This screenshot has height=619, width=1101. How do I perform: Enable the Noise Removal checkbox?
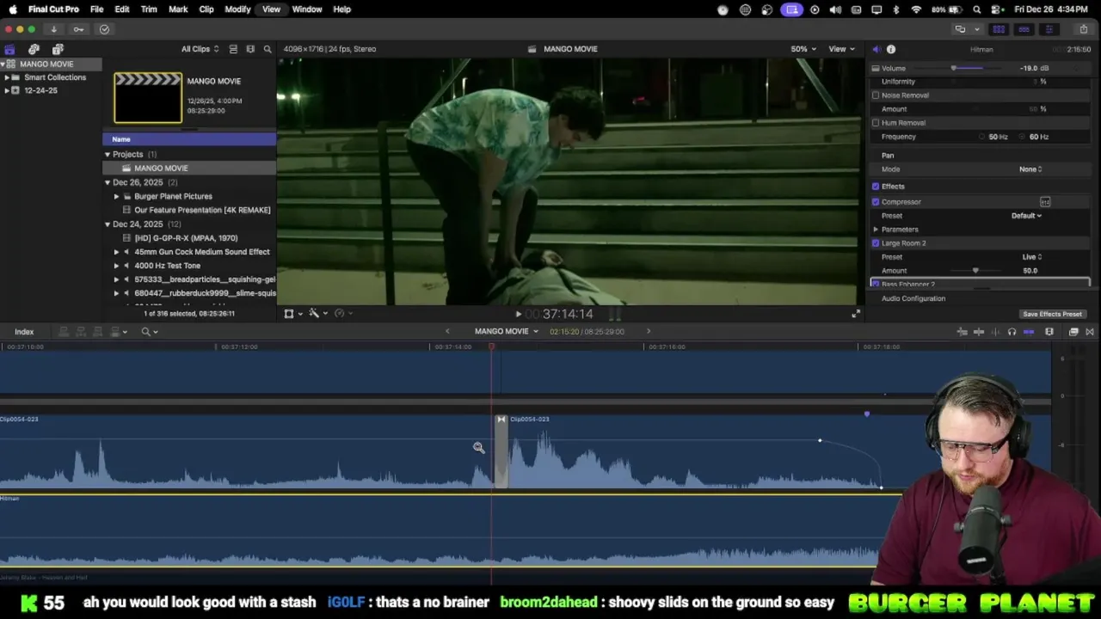pos(876,95)
